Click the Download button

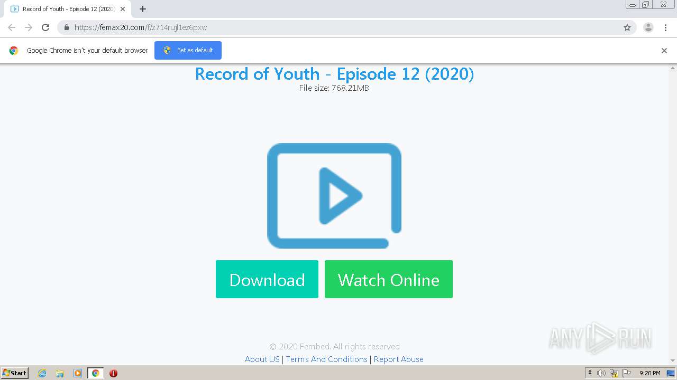pyautogui.click(x=267, y=279)
